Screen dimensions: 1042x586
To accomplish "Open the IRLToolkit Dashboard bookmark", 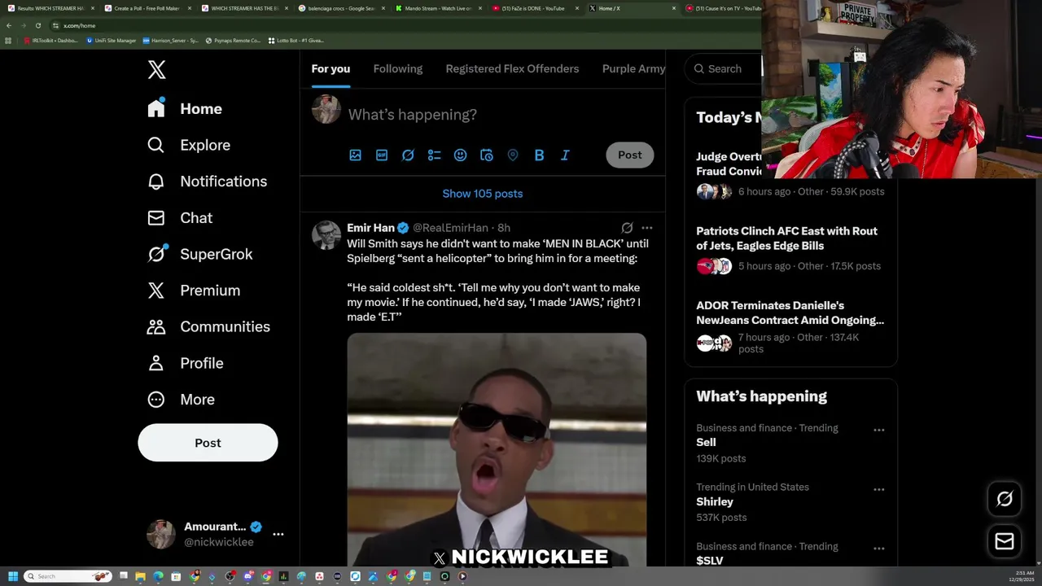I will [50, 40].
